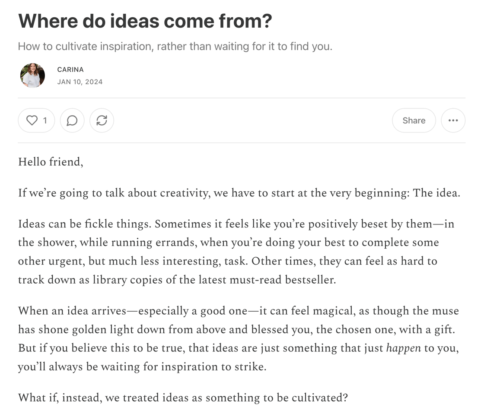
Task: Click the word bestseller in the text
Action: click(310, 280)
